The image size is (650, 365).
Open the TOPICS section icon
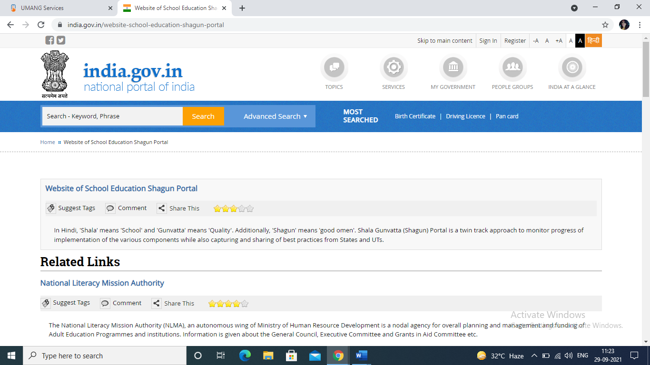[334, 67]
